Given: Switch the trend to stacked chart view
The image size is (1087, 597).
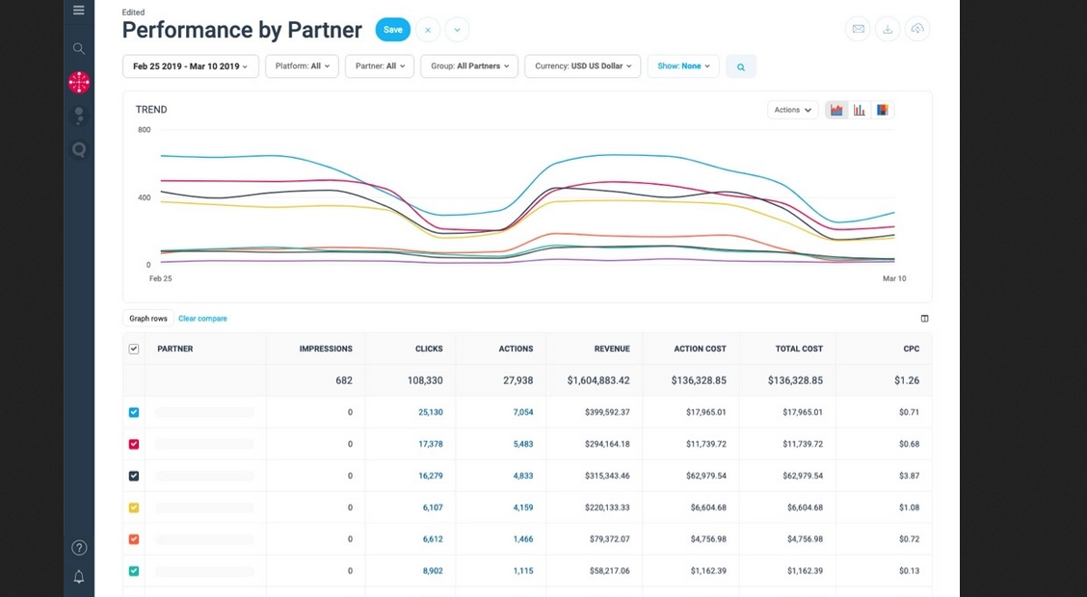Looking at the screenshot, I should click(x=882, y=110).
